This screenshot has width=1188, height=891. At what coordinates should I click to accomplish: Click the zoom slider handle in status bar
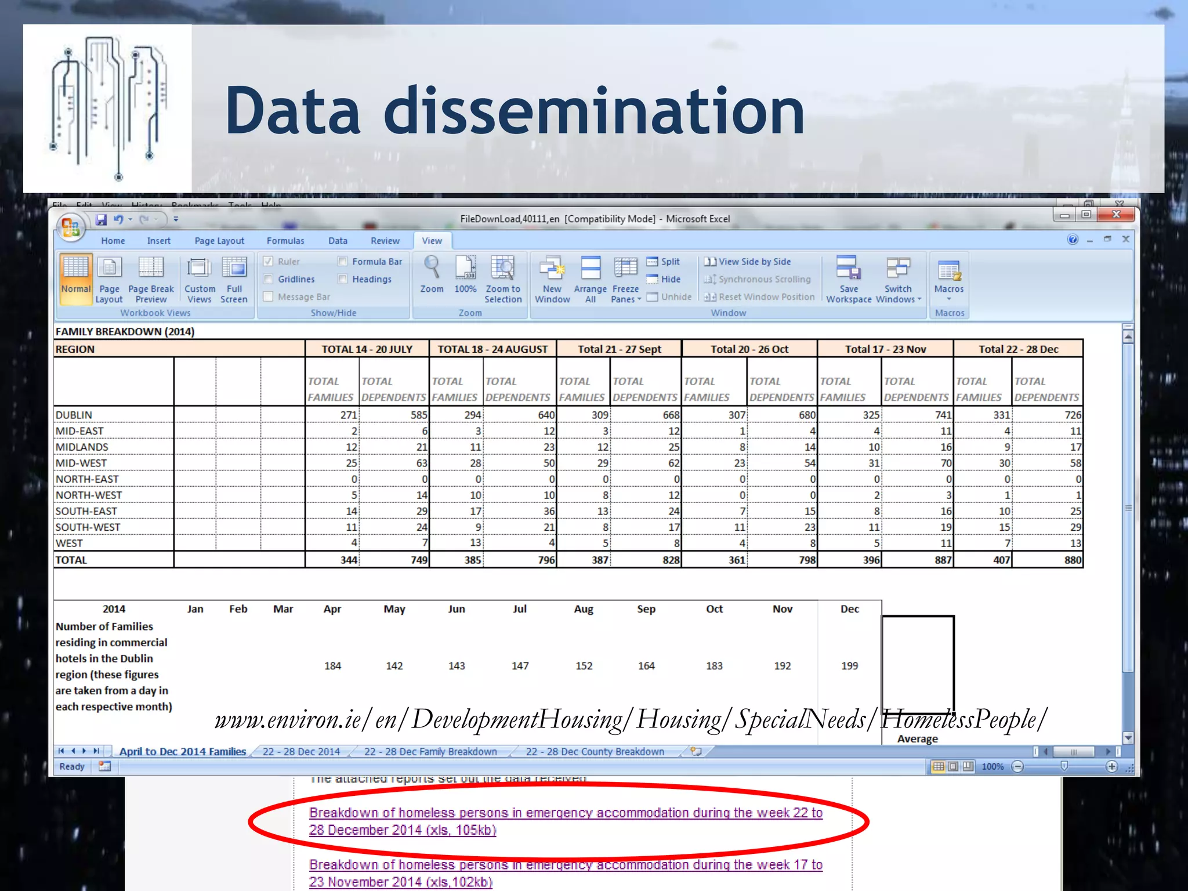(x=1064, y=767)
